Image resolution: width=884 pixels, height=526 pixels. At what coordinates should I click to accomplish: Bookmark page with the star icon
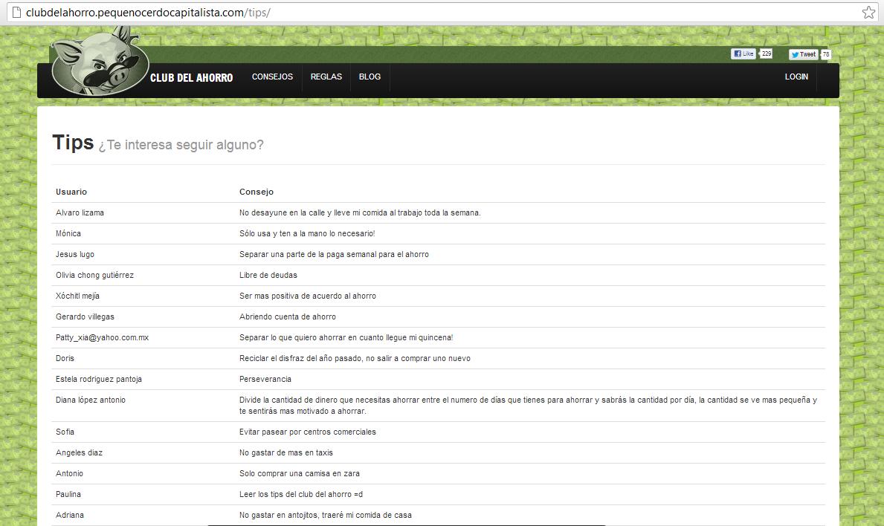(868, 13)
